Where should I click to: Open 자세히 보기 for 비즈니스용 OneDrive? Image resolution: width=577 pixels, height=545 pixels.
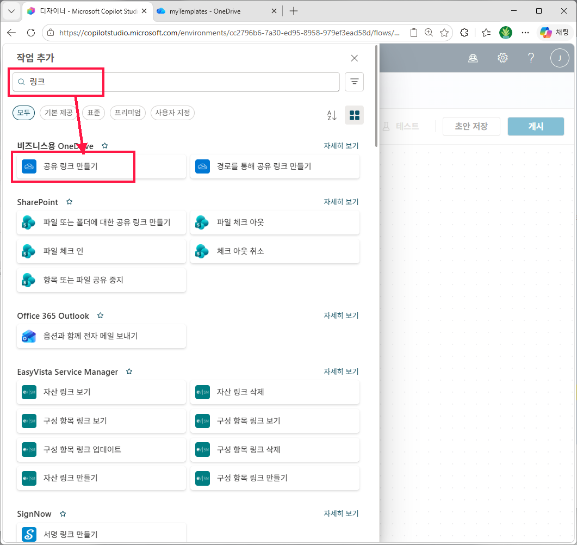click(x=341, y=146)
